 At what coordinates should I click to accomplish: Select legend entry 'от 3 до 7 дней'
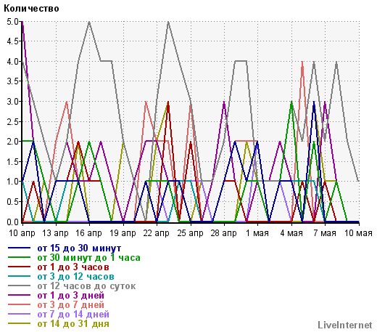[x=71, y=304]
